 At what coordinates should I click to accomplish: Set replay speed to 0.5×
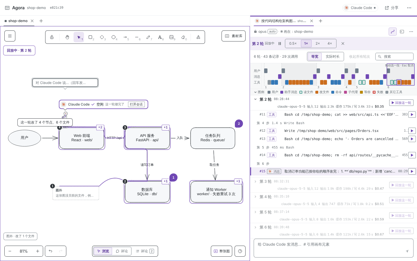[x=293, y=43]
